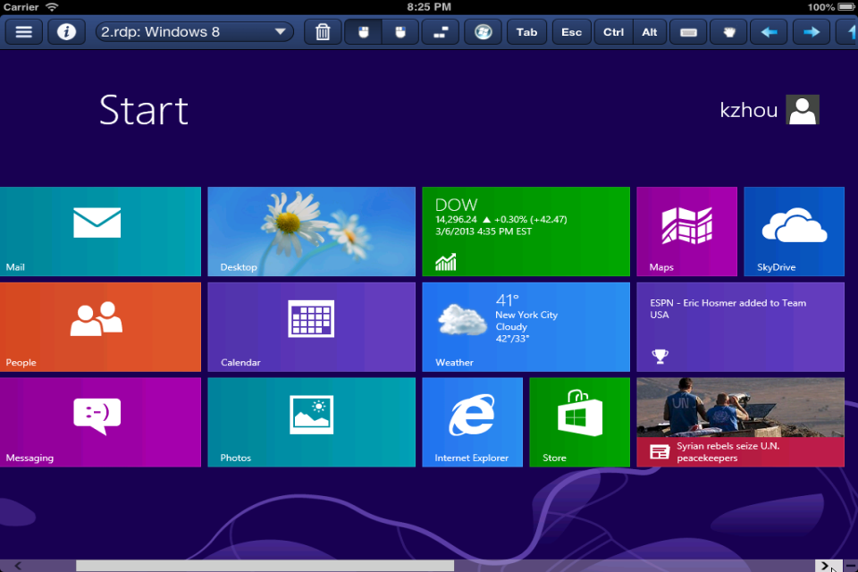Click the 8:25 PM clock
Viewport: 858px width, 572px height.
tap(429, 7)
